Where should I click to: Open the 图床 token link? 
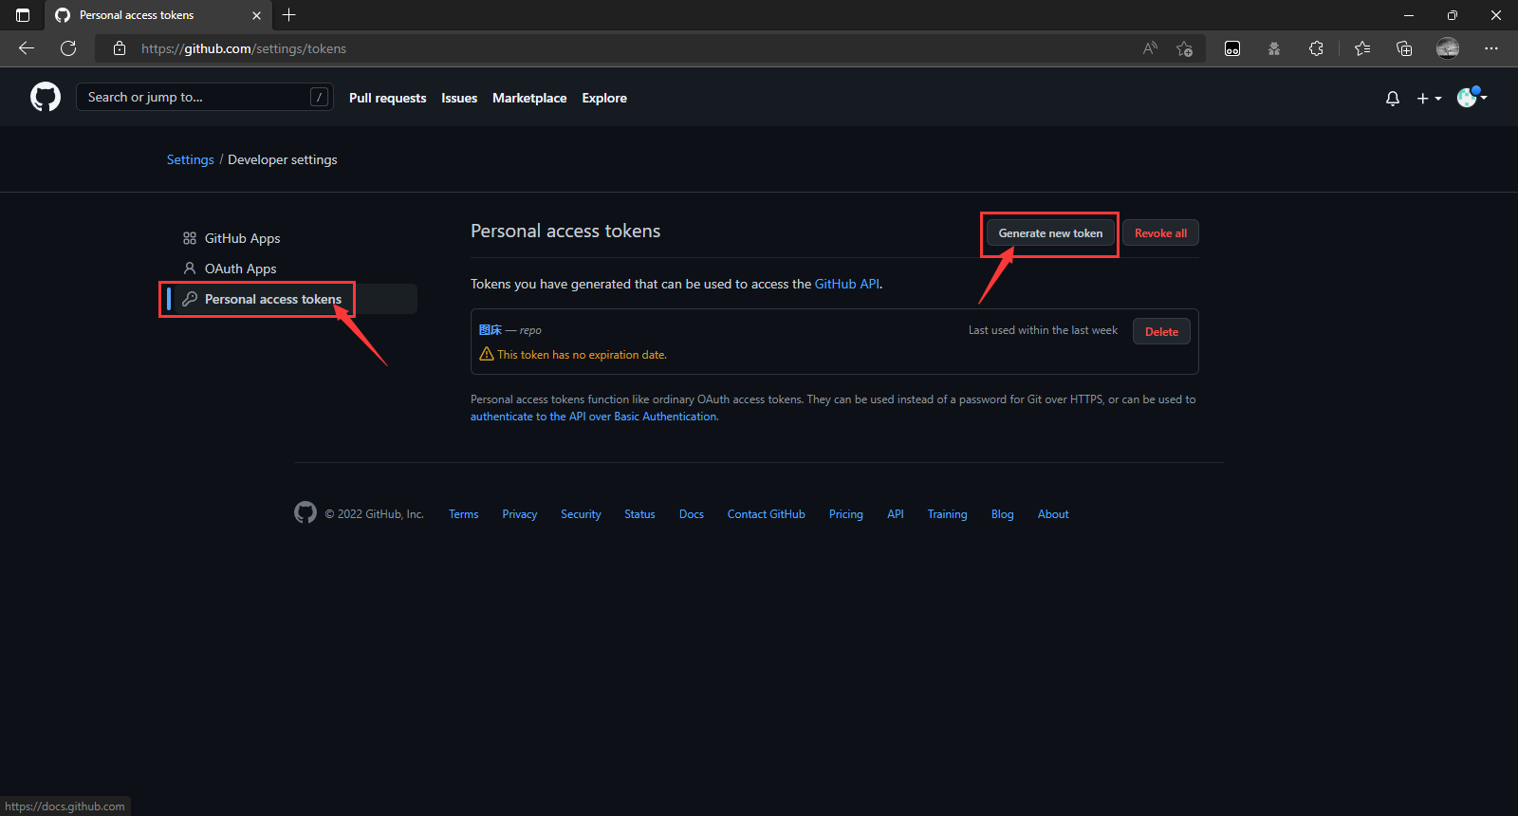coord(491,330)
